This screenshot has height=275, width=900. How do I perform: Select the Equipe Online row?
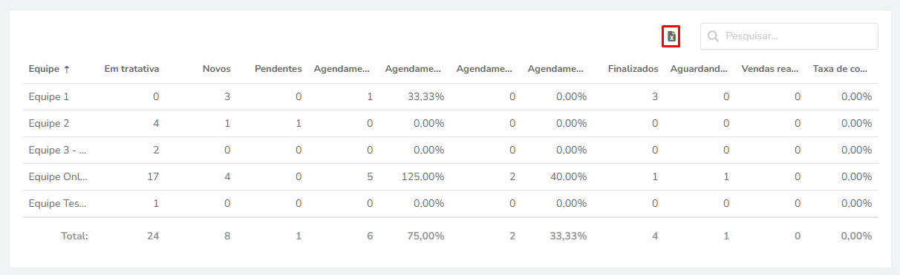click(x=450, y=176)
